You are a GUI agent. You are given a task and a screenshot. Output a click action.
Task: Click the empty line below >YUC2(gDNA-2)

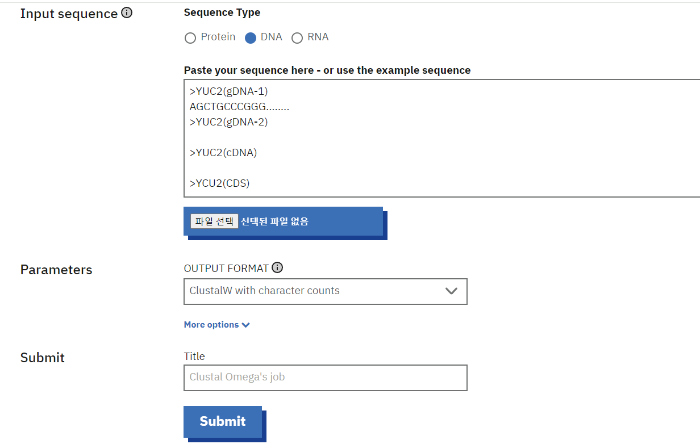click(341, 137)
